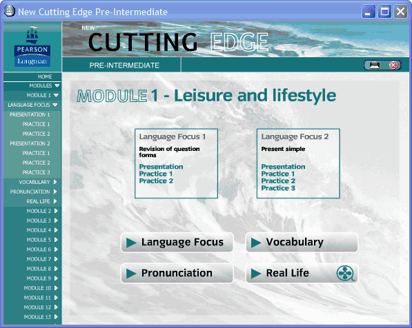
Task: Expand the VOCABULARY sidebar arrow
Action: 55,182
